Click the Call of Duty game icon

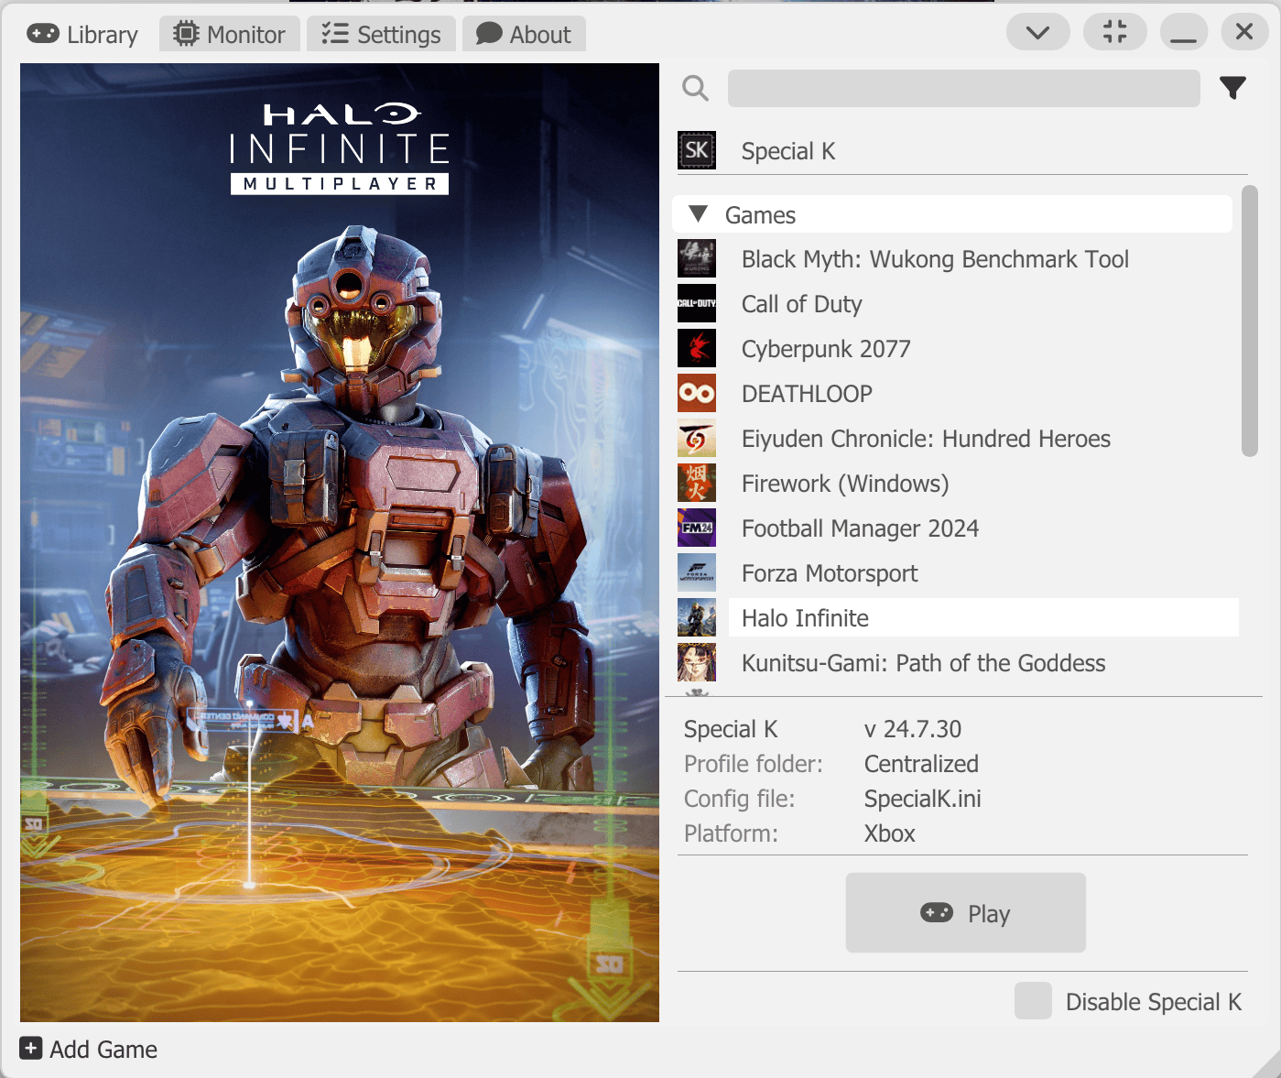point(697,303)
